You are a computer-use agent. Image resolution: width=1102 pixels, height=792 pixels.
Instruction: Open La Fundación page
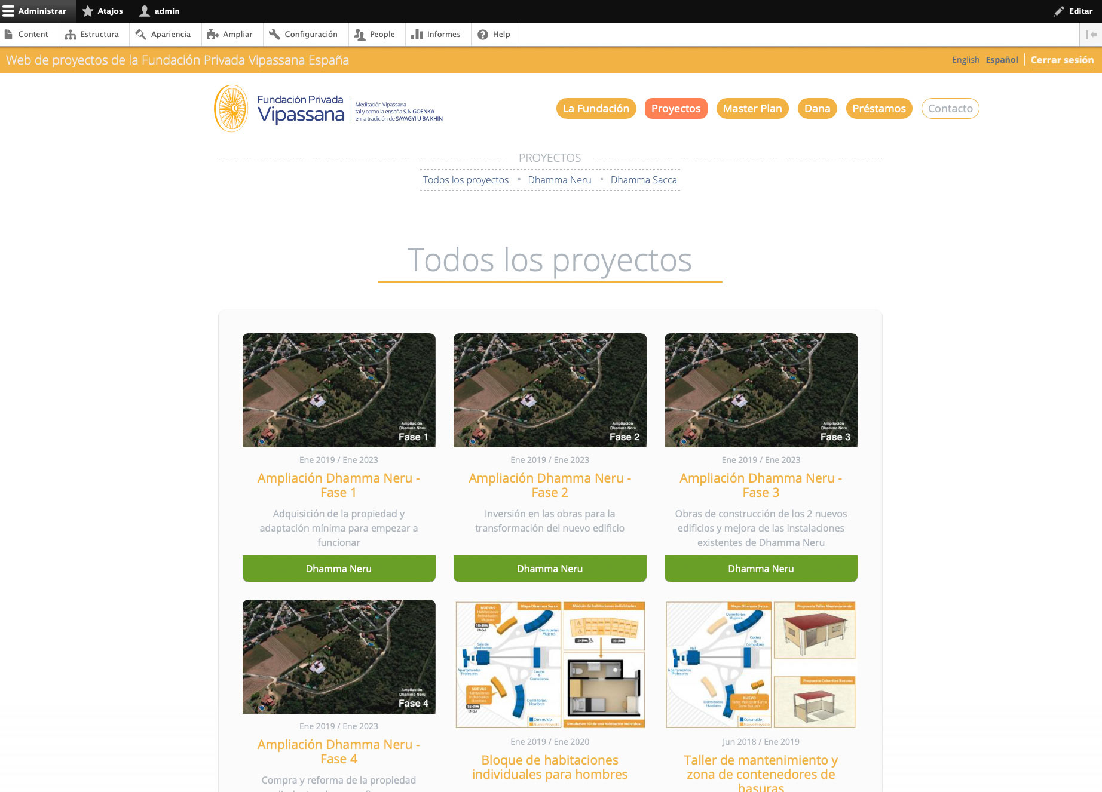click(596, 108)
